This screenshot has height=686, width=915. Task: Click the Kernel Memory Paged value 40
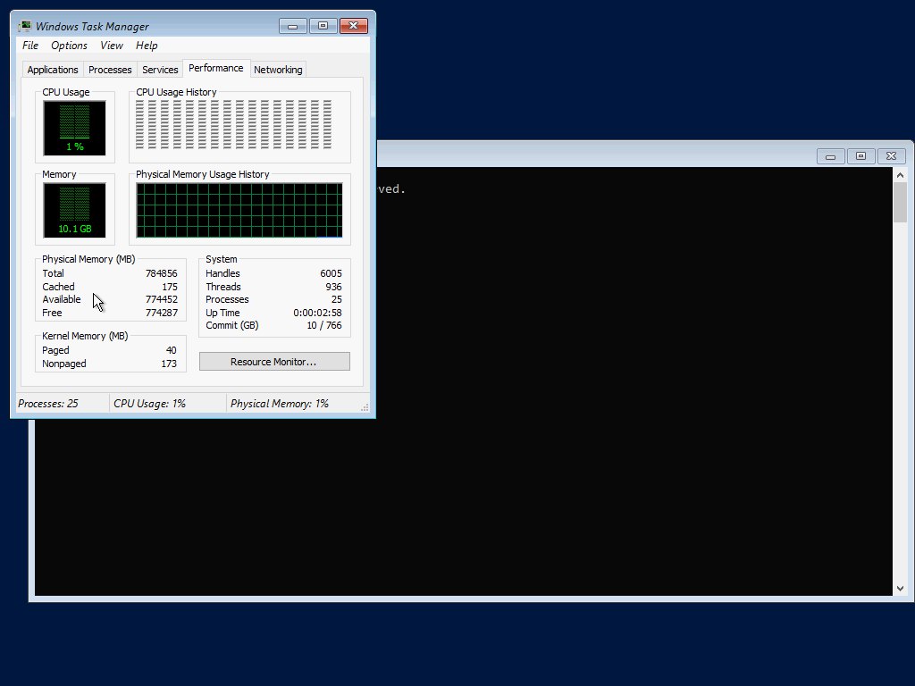171,350
